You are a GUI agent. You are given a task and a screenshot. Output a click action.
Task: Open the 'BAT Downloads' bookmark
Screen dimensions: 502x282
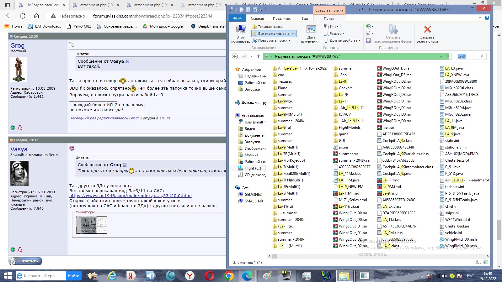[x=44, y=26]
